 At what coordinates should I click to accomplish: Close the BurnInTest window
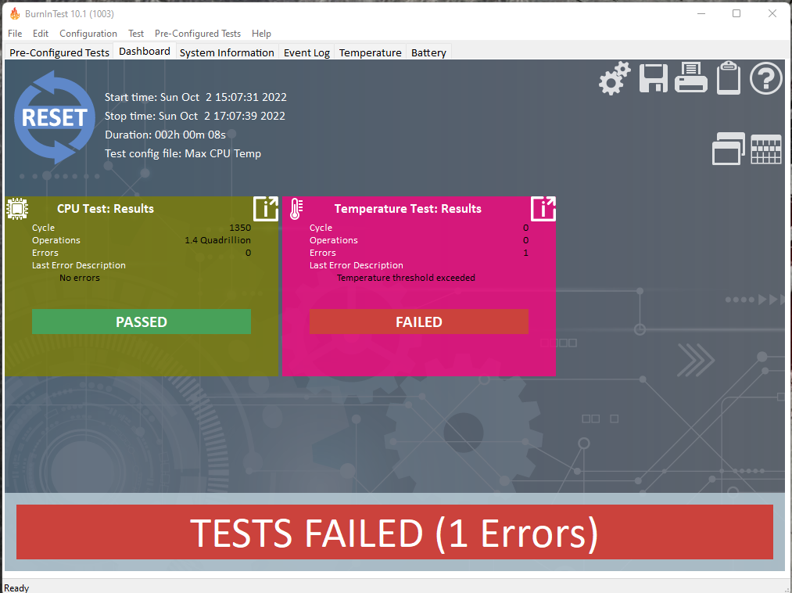[x=772, y=13]
